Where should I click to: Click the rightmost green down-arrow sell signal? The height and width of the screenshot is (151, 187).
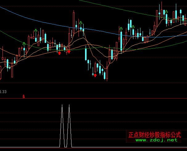pyautogui.click(x=166, y=12)
